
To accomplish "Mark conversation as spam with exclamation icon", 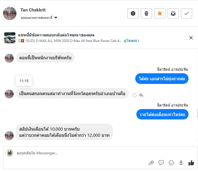I will point(133,13).
